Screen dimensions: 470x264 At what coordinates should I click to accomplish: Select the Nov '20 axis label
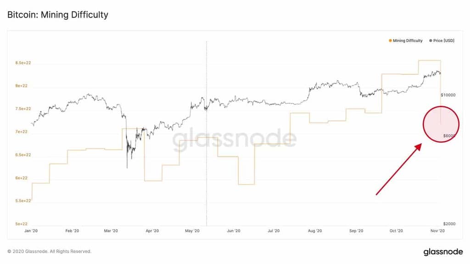click(437, 230)
